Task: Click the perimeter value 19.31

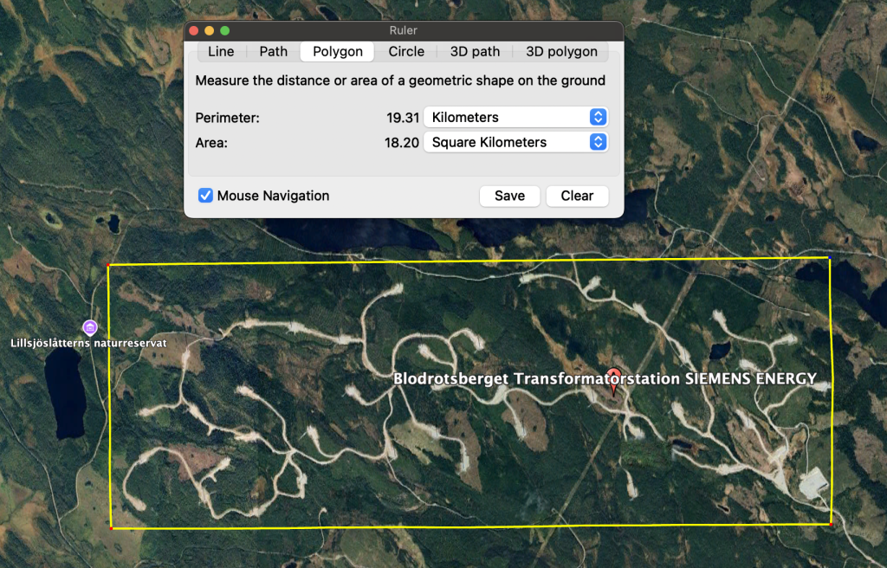Action: click(403, 118)
